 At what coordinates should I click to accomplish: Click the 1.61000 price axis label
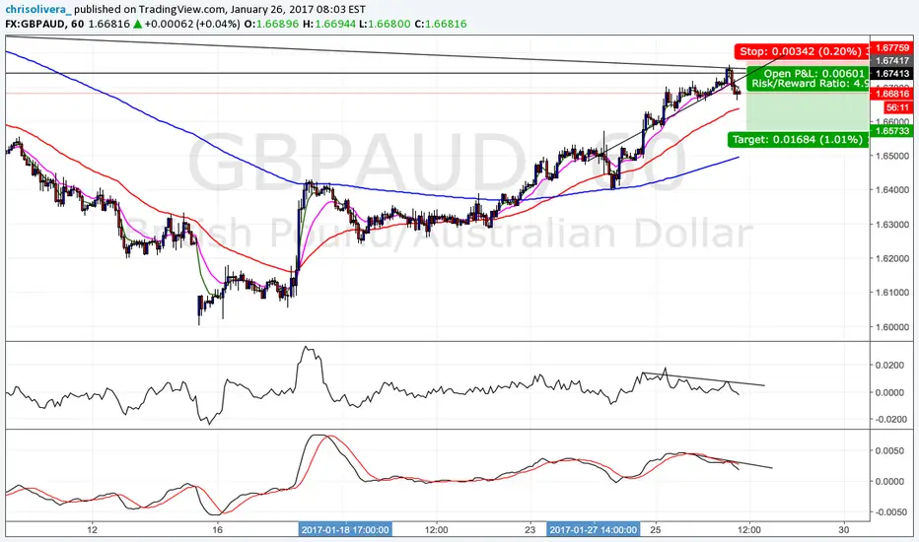pos(893,293)
